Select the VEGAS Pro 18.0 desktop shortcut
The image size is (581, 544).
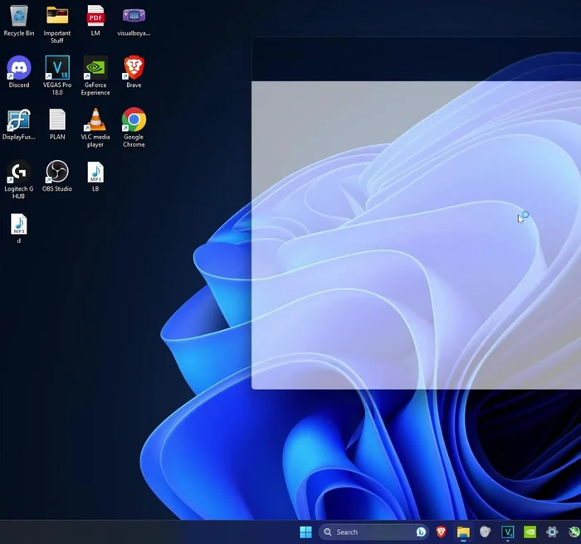[x=57, y=68]
